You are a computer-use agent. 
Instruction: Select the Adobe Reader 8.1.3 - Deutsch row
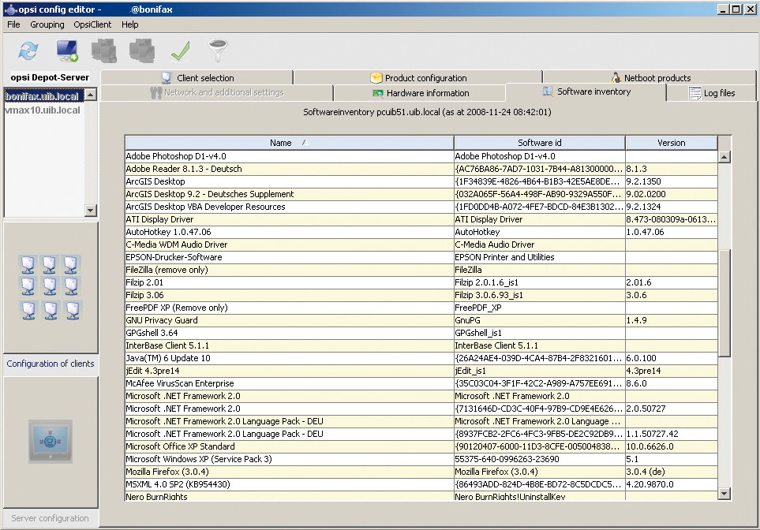[421, 169]
